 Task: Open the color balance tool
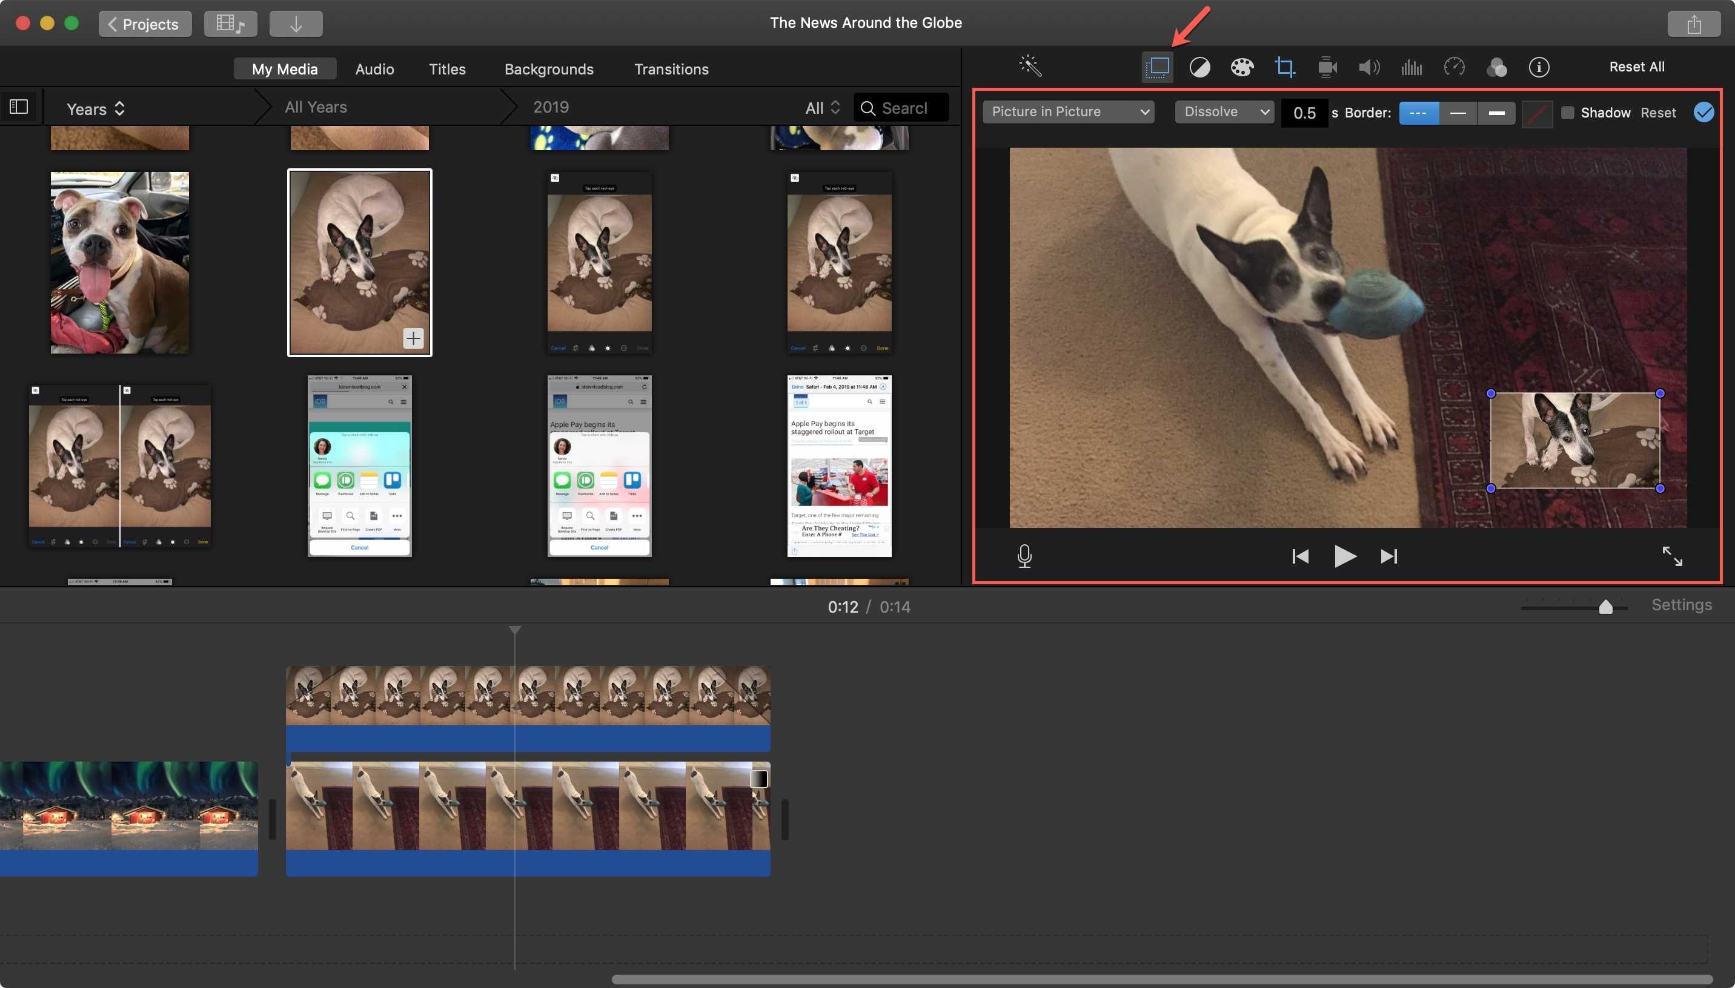1199,67
